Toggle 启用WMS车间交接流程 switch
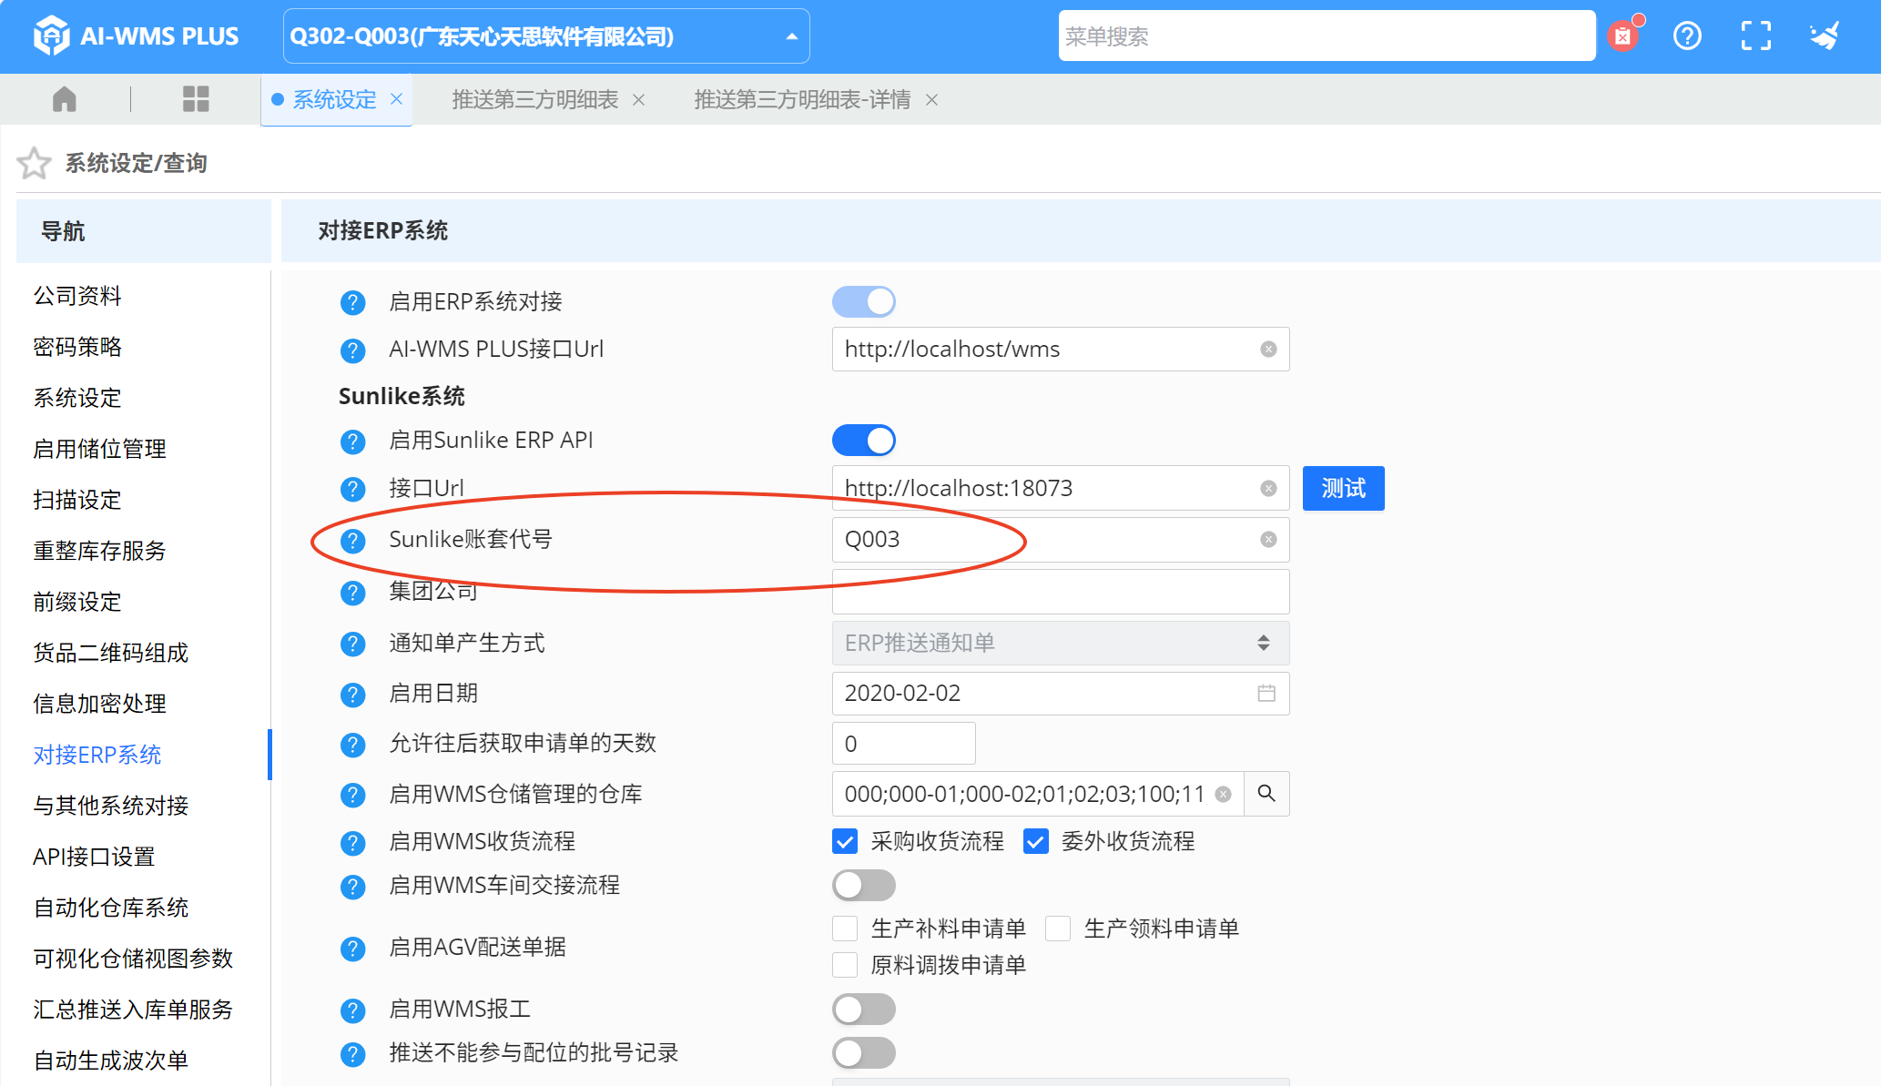Screen dimensions: 1881x1086 tap(864, 885)
